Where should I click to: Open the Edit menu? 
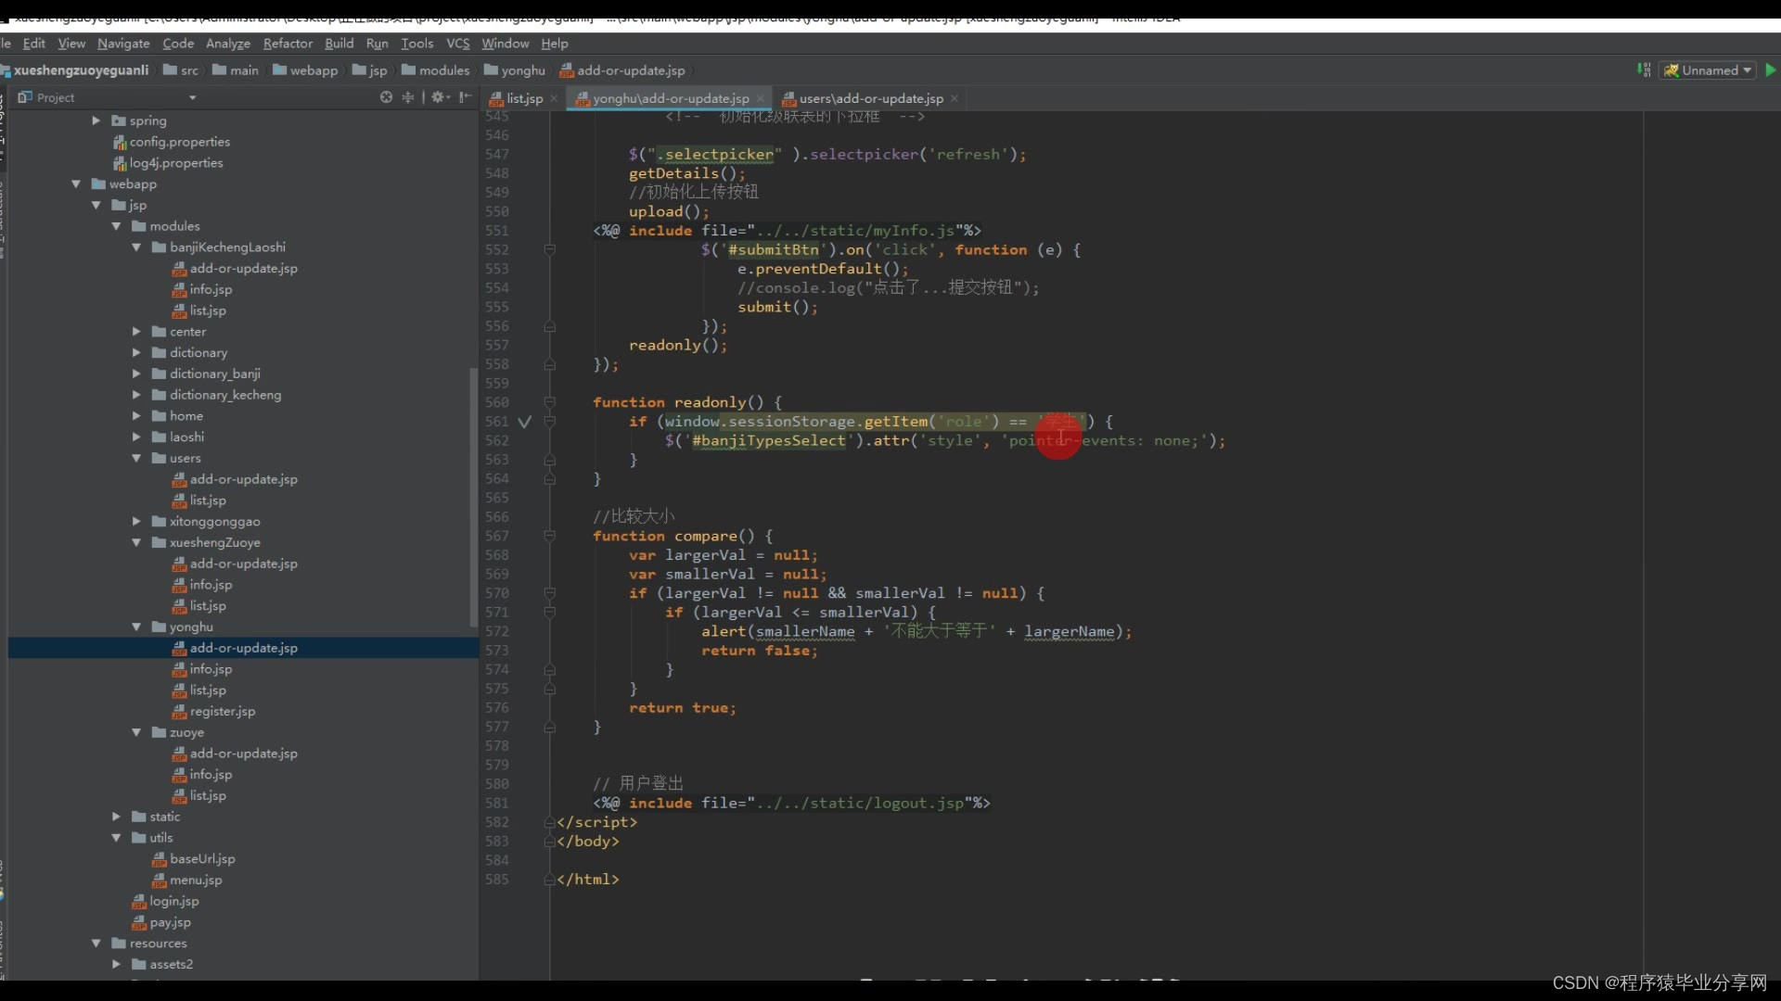tap(34, 44)
